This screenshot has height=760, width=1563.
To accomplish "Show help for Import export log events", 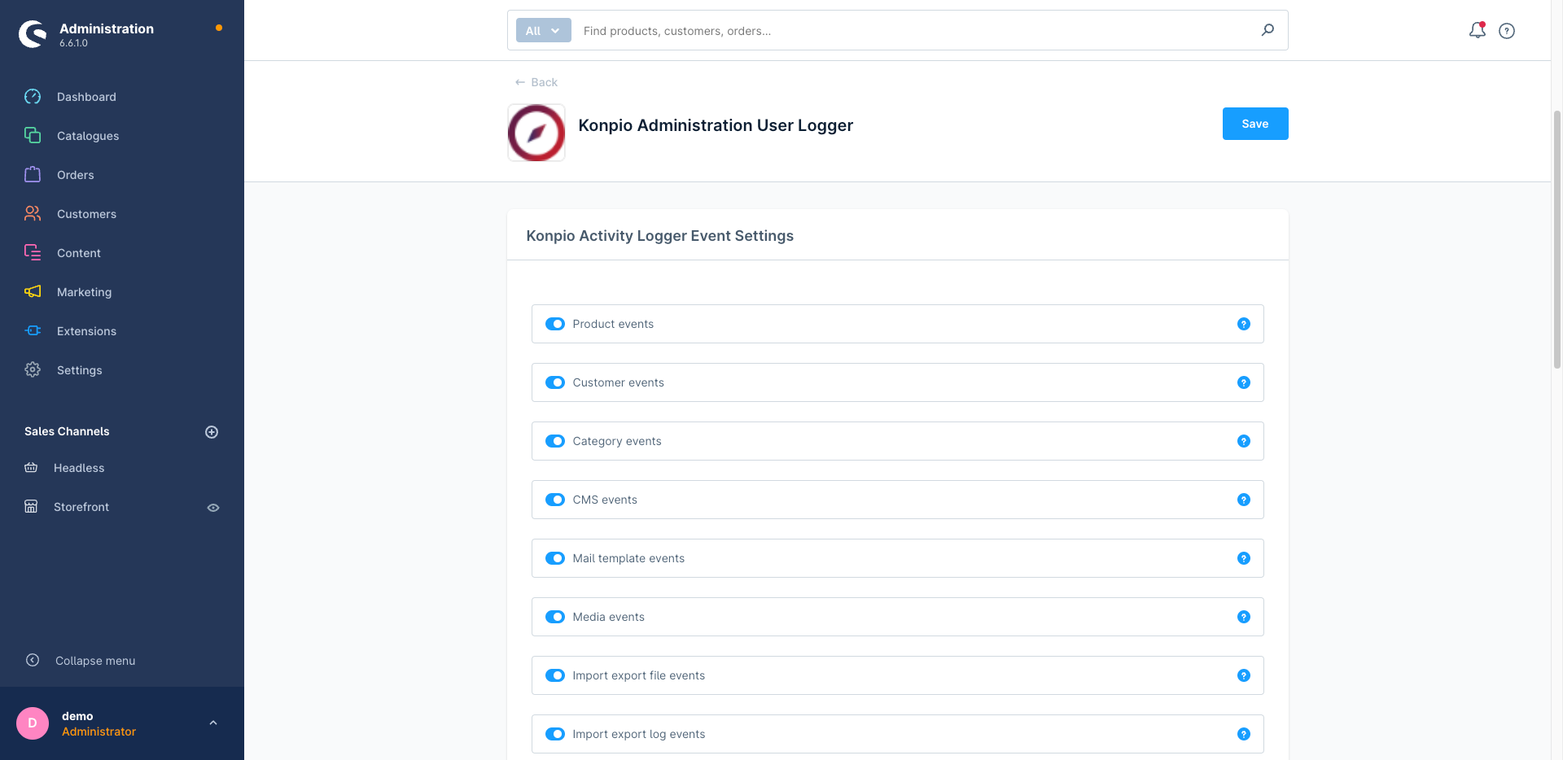I will click(1244, 734).
